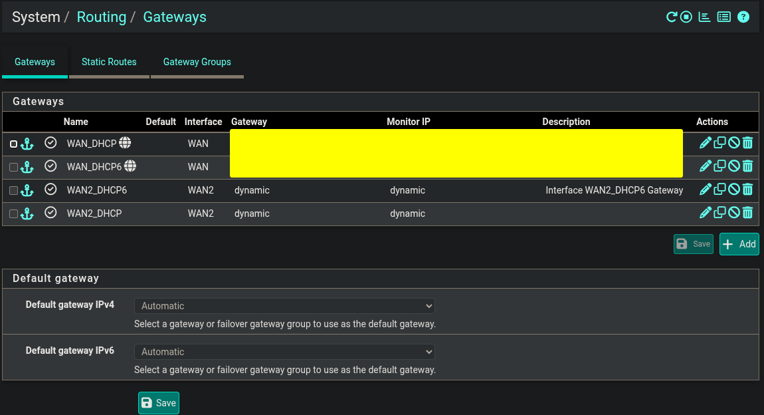
Task: Expand the Default gateway IPv6 dropdown
Action: click(284, 352)
